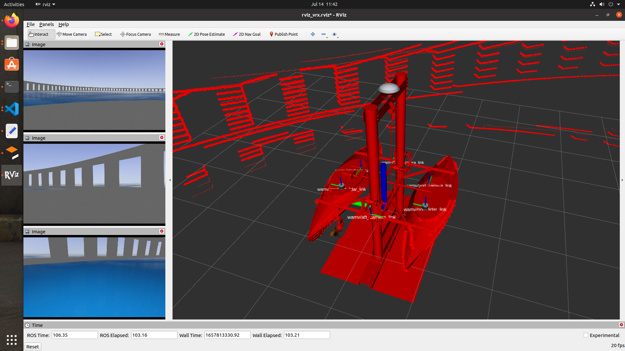Screen dimensions: 625x351
Task: Select the Publish Point tool
Action: click(284, 34)
